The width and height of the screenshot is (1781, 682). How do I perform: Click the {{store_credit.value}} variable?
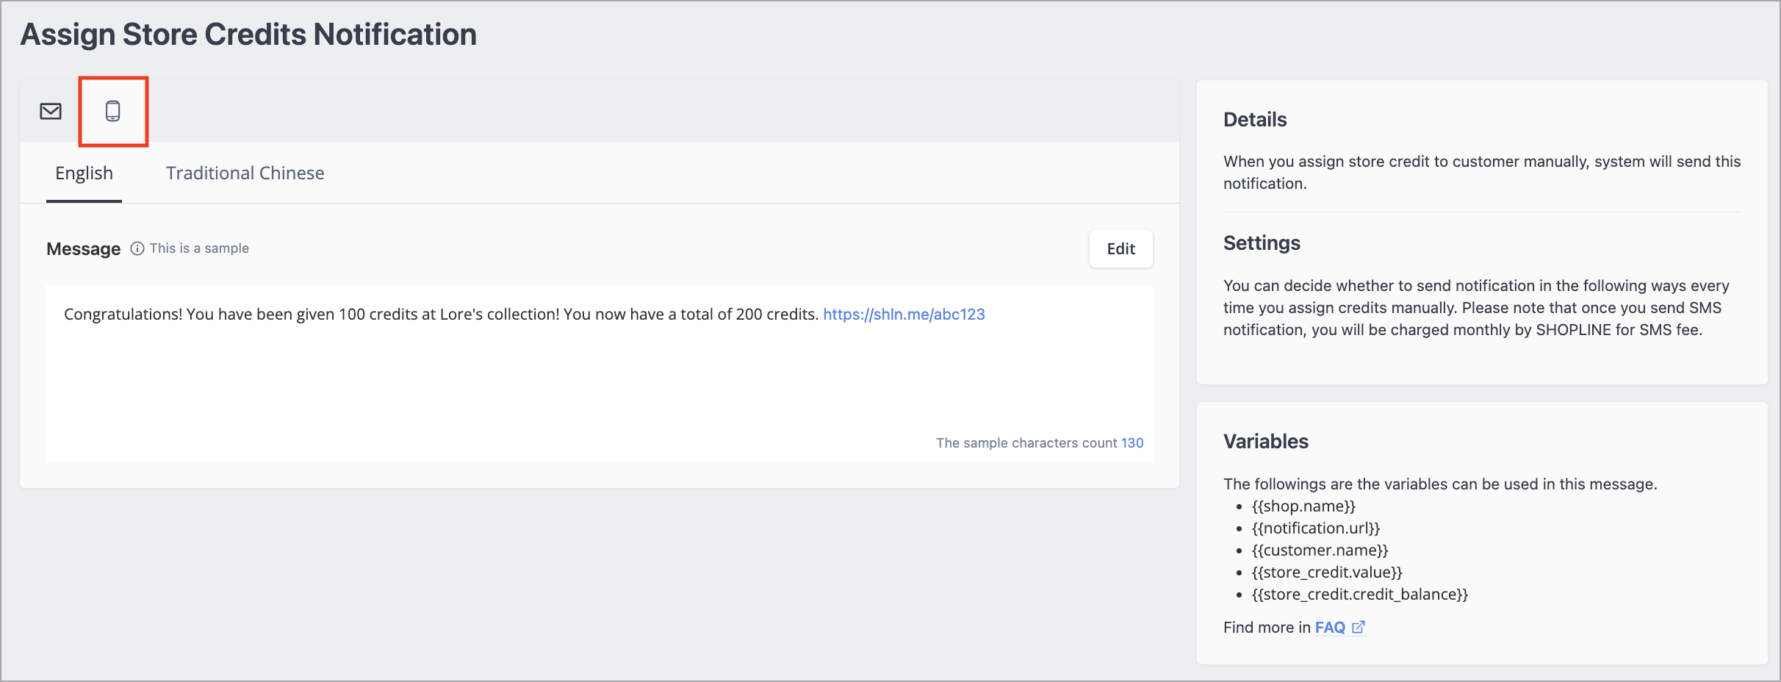pyautogui.click(x=1327, y=572)
